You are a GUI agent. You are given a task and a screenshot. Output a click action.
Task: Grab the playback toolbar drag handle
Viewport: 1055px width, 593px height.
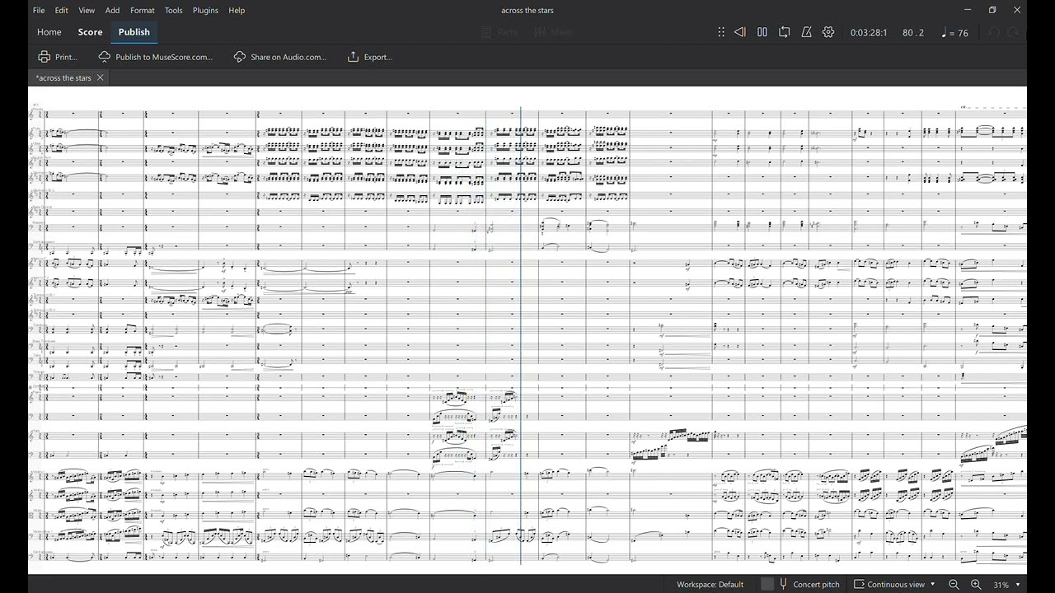point(721,32)
